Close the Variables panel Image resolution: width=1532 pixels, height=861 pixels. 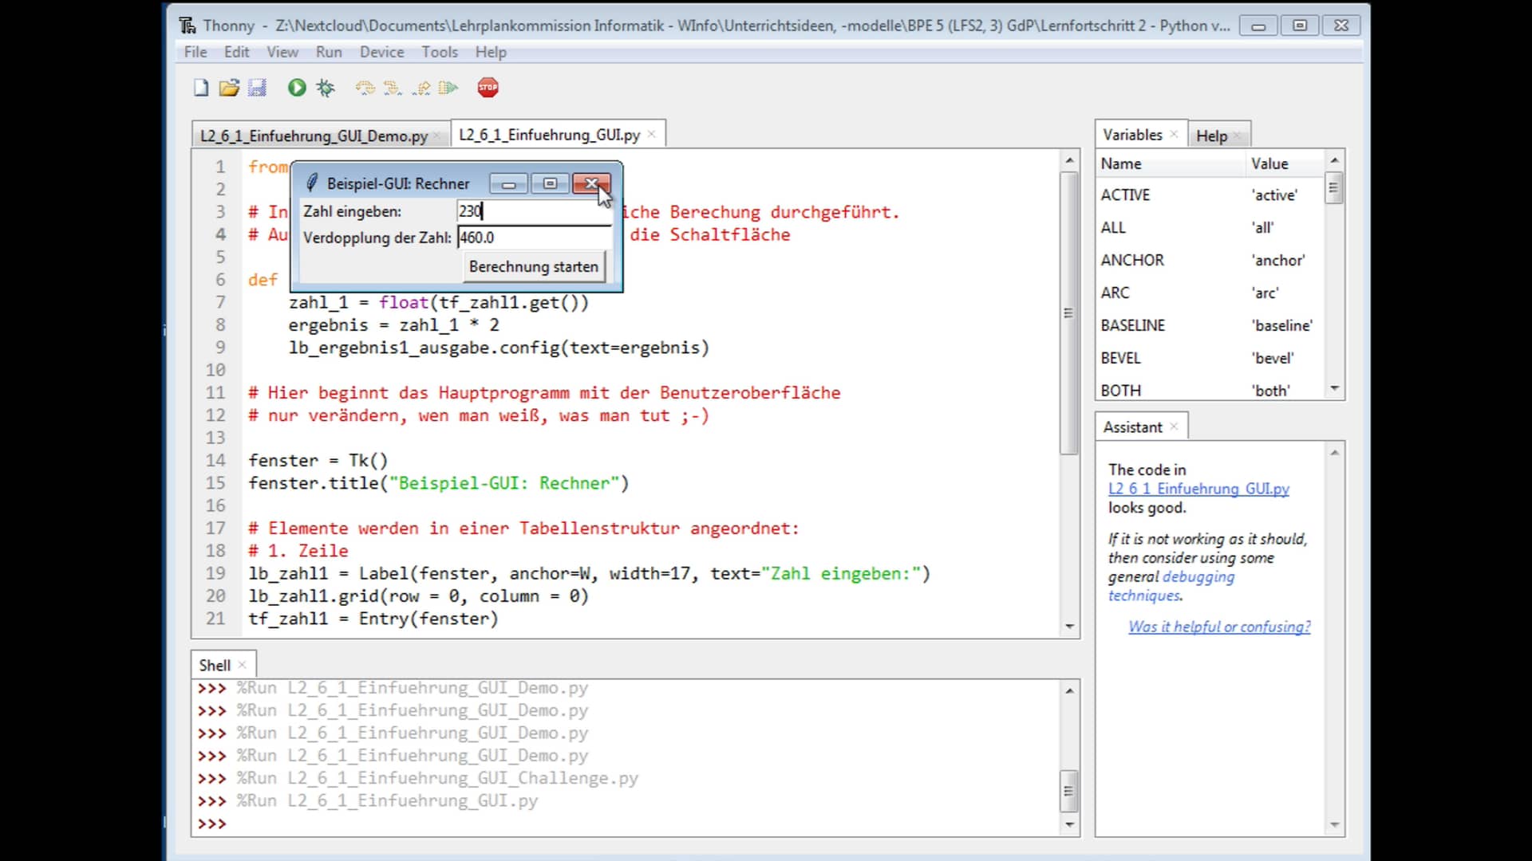(1174, 134)
